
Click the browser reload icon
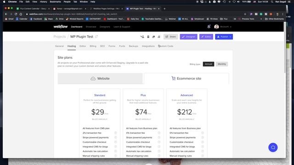16,14
